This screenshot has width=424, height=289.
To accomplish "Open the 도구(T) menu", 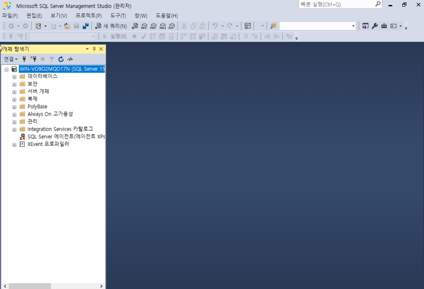I will click(x=118, y=16).
